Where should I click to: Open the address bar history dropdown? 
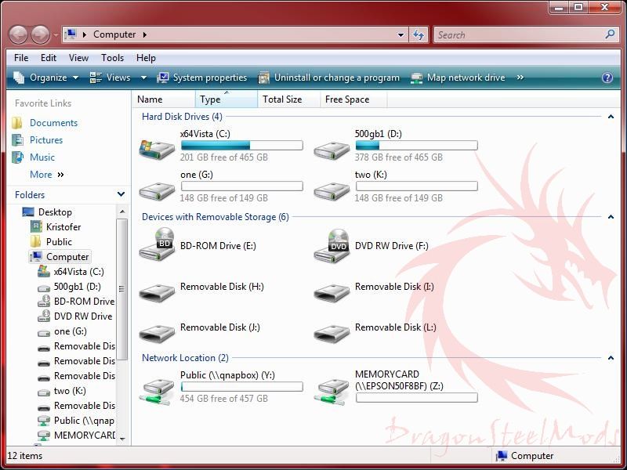[x=400, y=34]
